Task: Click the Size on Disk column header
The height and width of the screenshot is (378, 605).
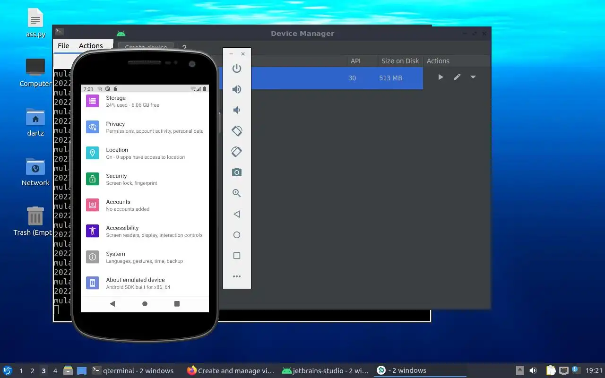Action: 400,61
